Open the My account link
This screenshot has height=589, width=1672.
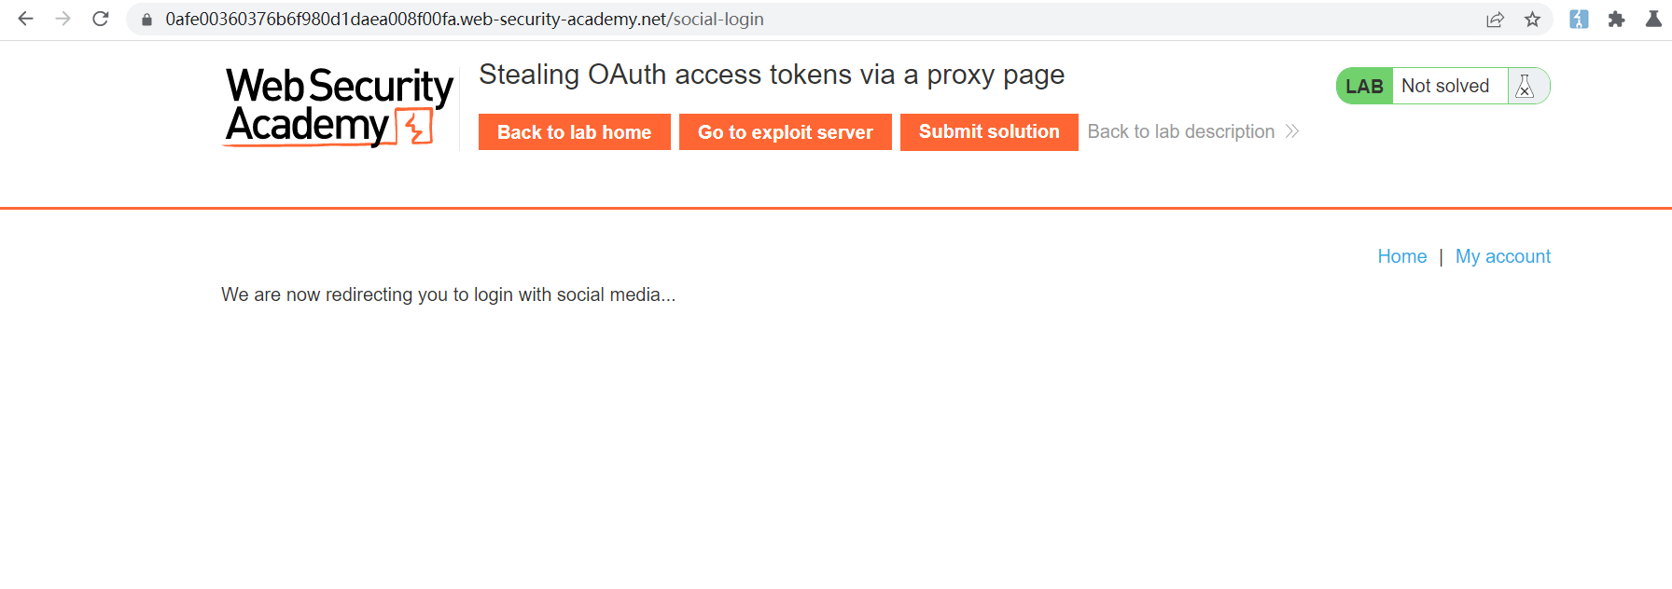point(1502,256)
